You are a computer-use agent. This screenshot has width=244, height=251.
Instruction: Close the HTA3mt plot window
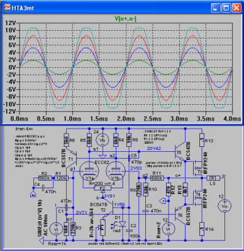pyautogui.click(x=236, y=8)
